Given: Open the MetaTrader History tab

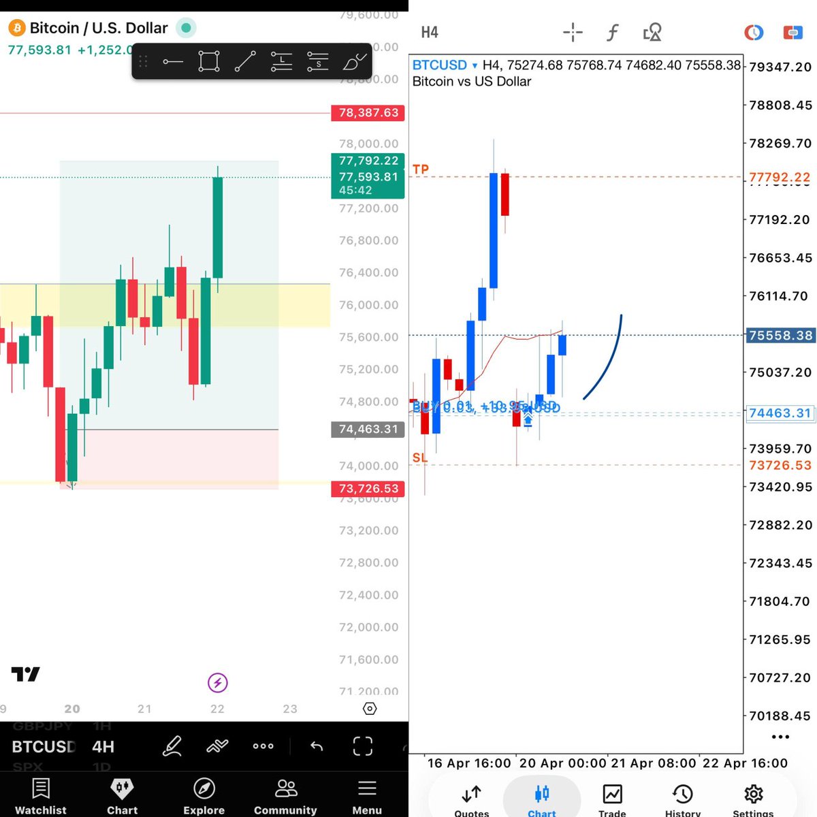Looking at the screenshot, I should coord(683,799).
